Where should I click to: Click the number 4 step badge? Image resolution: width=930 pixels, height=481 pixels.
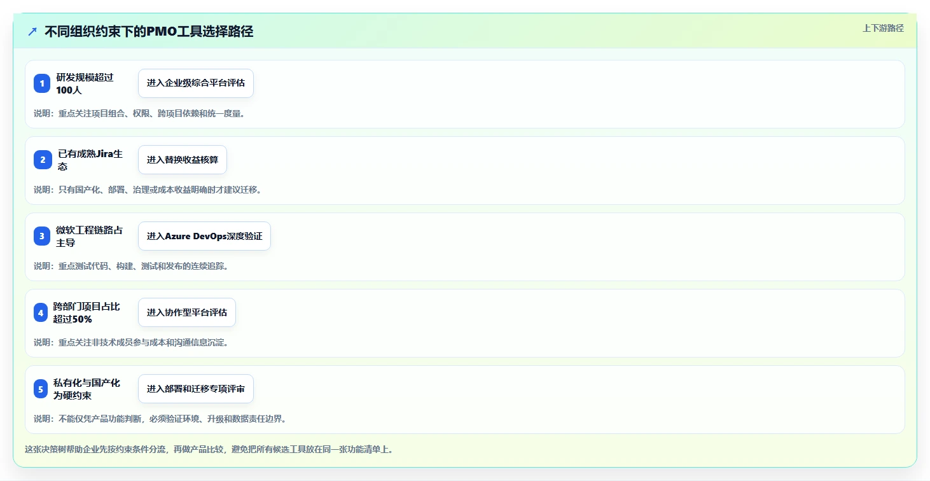click(41, 312)
